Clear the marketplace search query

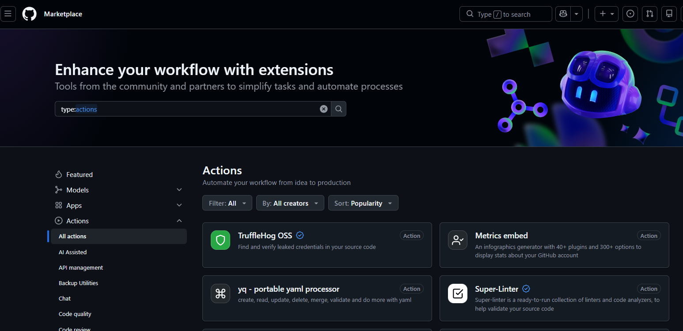(324, 109)
